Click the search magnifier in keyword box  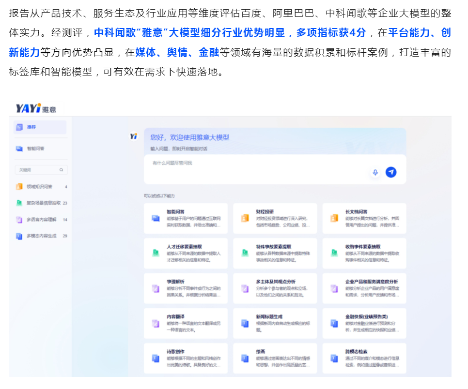pyautogui.click(x=61, y=170)
